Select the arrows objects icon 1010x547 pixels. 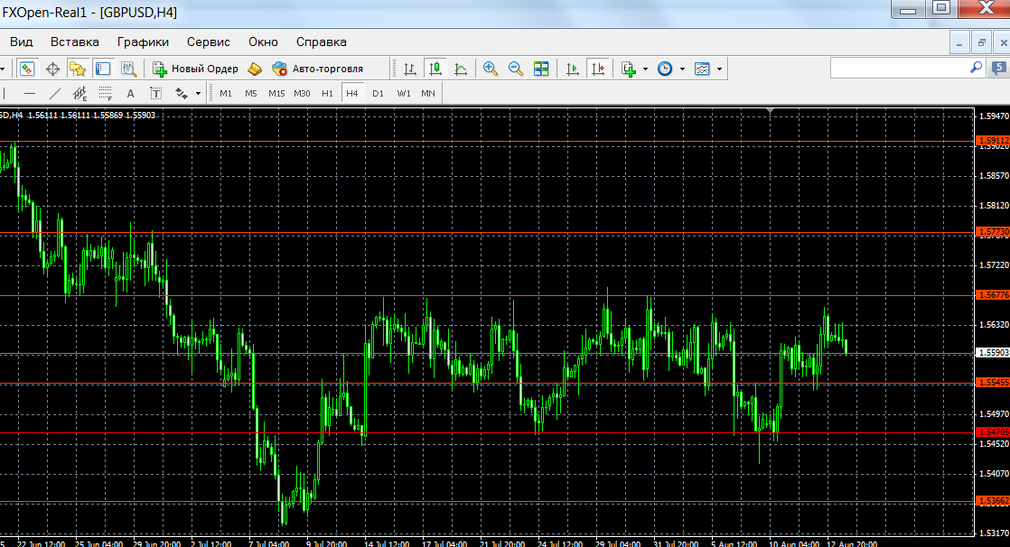(x=182, y=93)
